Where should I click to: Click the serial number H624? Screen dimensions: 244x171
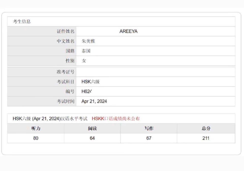(x=86, y=92)
